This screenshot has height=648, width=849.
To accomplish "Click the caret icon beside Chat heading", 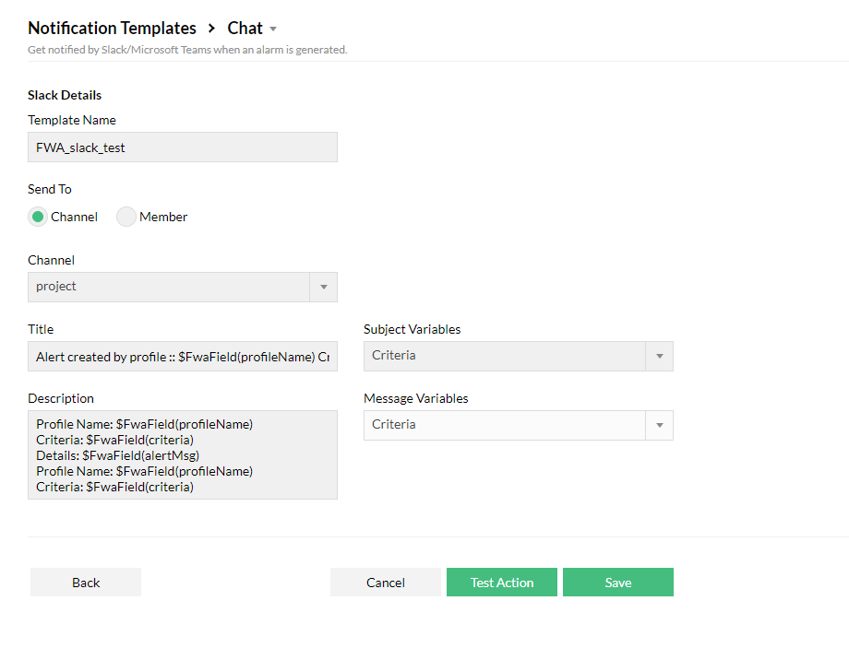I will click(x=273, y=29).
